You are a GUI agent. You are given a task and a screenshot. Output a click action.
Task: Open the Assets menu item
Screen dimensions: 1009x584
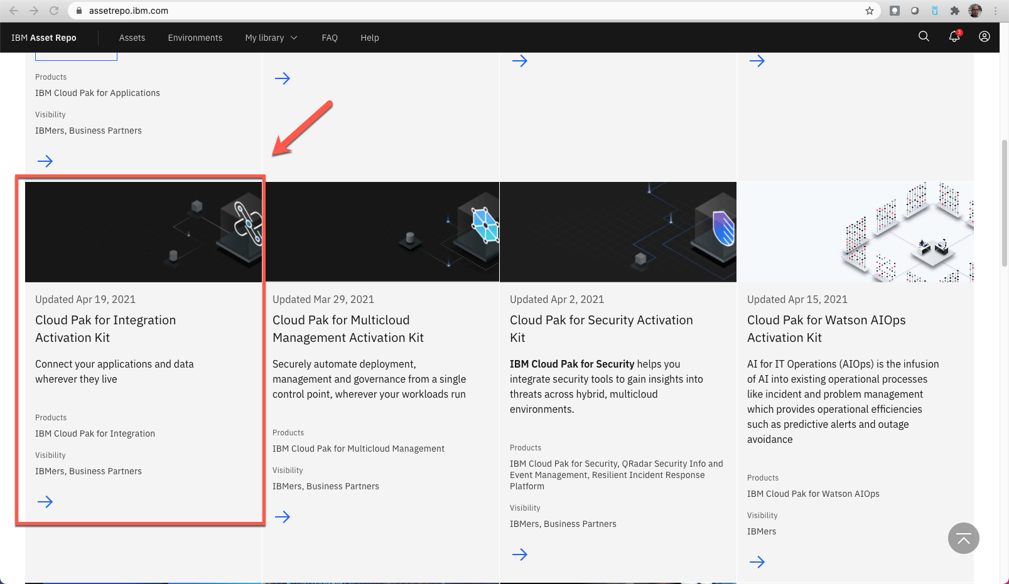pyautogui.click(x=132, y=38)
